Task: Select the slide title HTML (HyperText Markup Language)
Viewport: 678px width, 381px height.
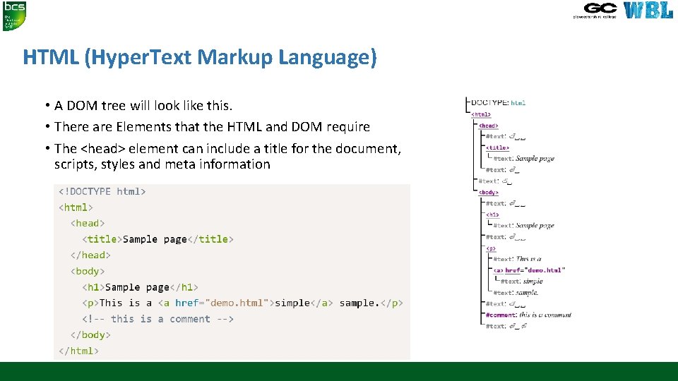Action: point(200,57)
